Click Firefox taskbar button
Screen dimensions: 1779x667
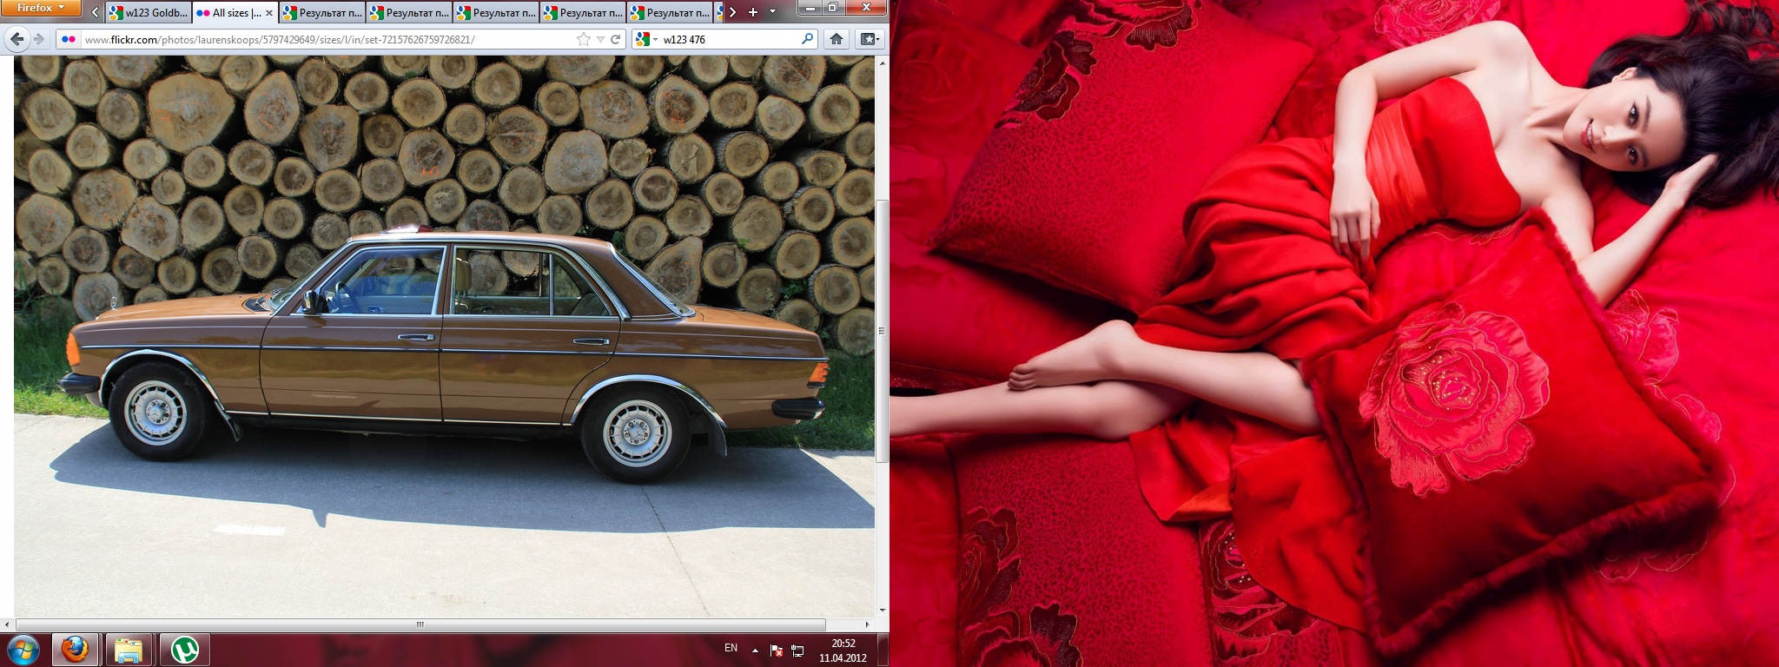coord(76,650)
